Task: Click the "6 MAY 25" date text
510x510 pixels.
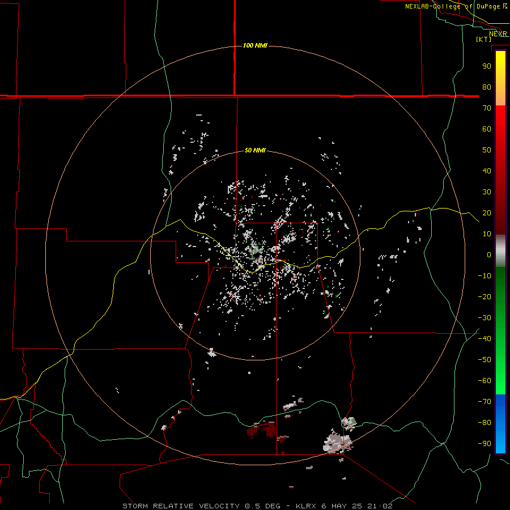Action: pos(342,506)
